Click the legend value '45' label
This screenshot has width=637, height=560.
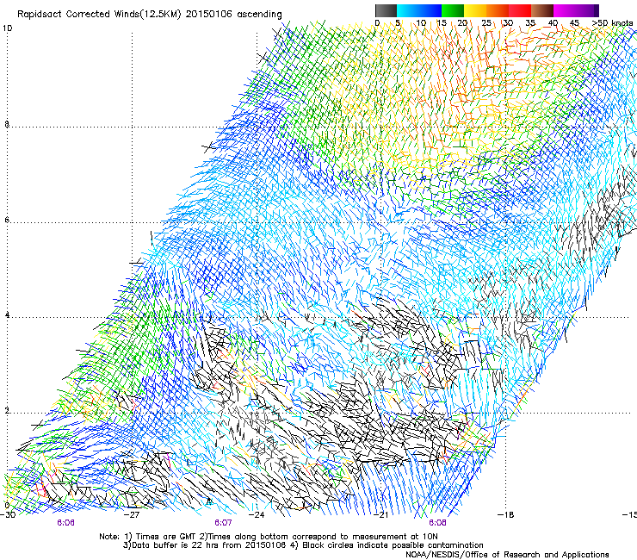[x=574, y=23]
